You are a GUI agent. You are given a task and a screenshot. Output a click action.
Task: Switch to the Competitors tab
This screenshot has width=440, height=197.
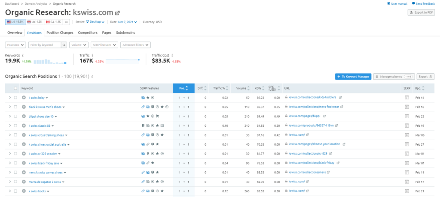click(88, 33)
